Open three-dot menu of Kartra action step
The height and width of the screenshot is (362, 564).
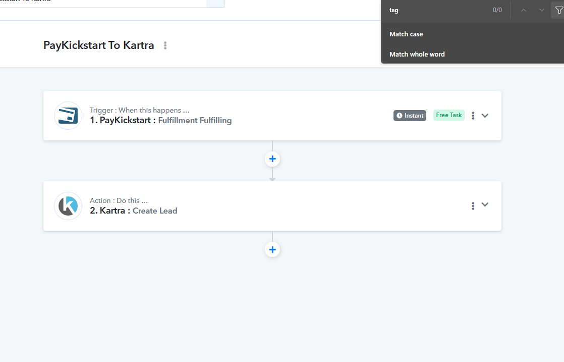point(473,206)
